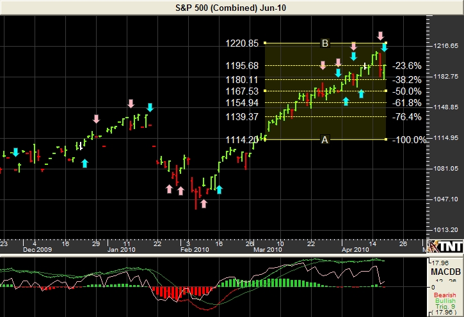Select the pink down arrow above the B line
Viewport: 464px width, 317px height.
click(381, 36)
